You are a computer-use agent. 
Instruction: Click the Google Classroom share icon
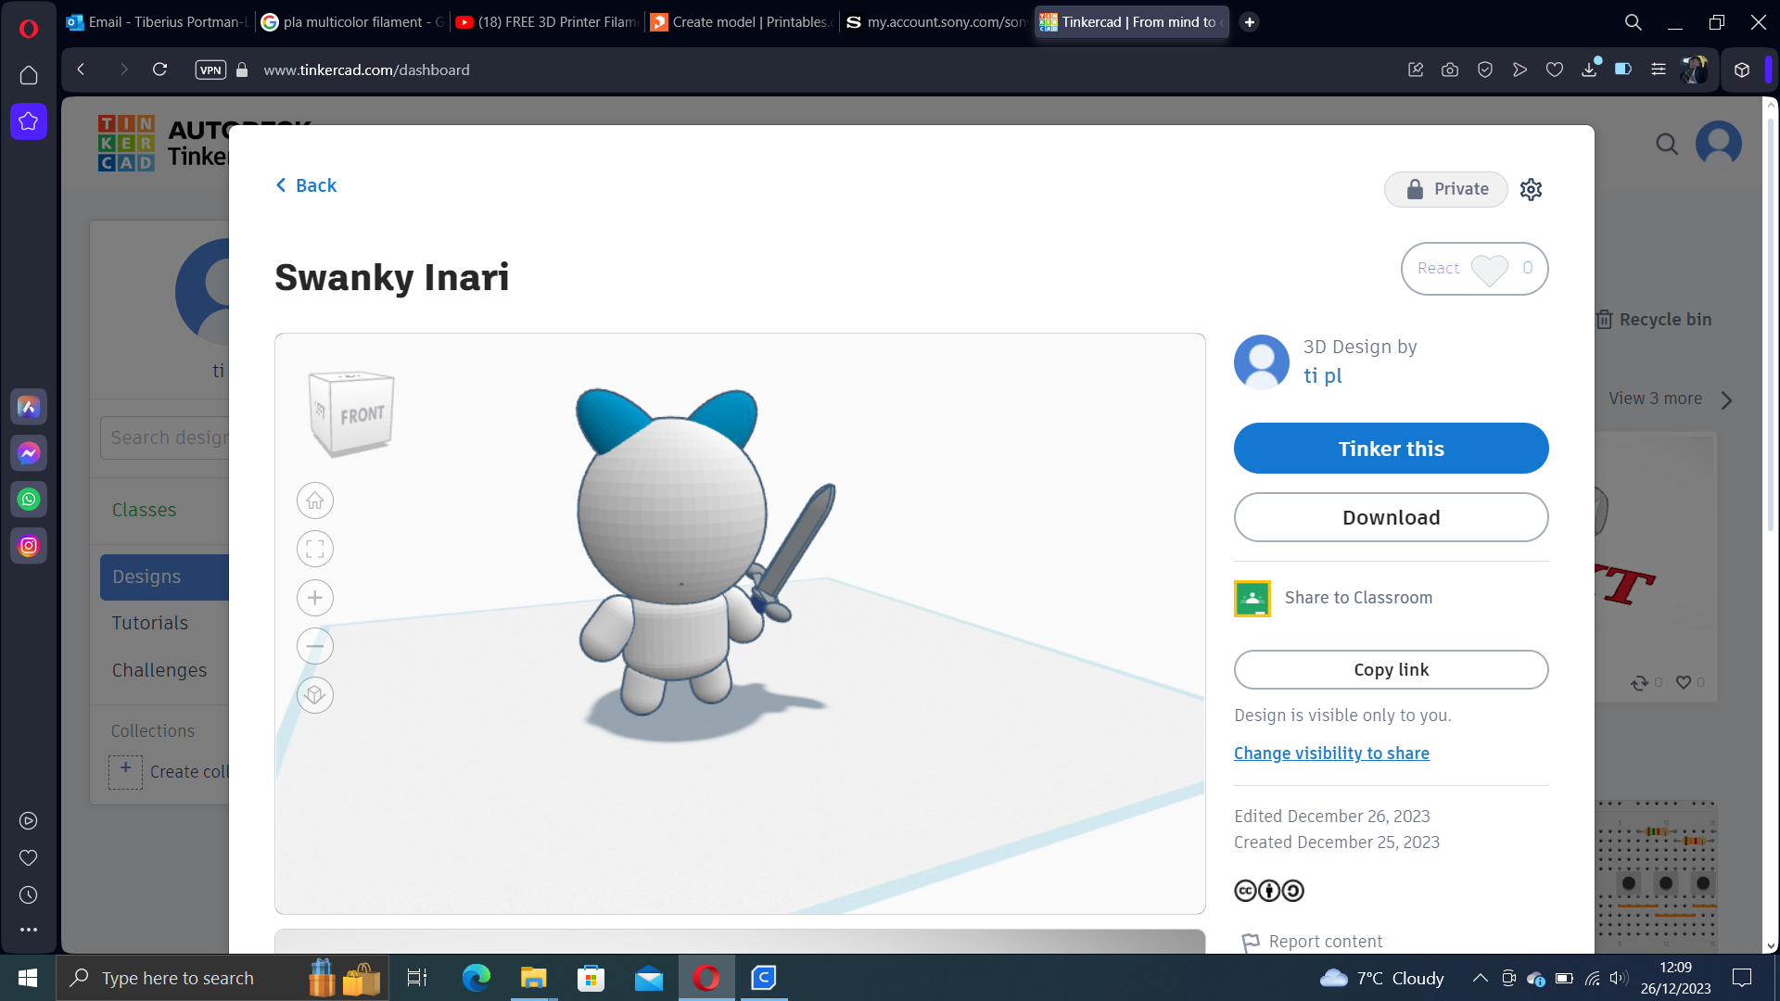coord(1252,598)
